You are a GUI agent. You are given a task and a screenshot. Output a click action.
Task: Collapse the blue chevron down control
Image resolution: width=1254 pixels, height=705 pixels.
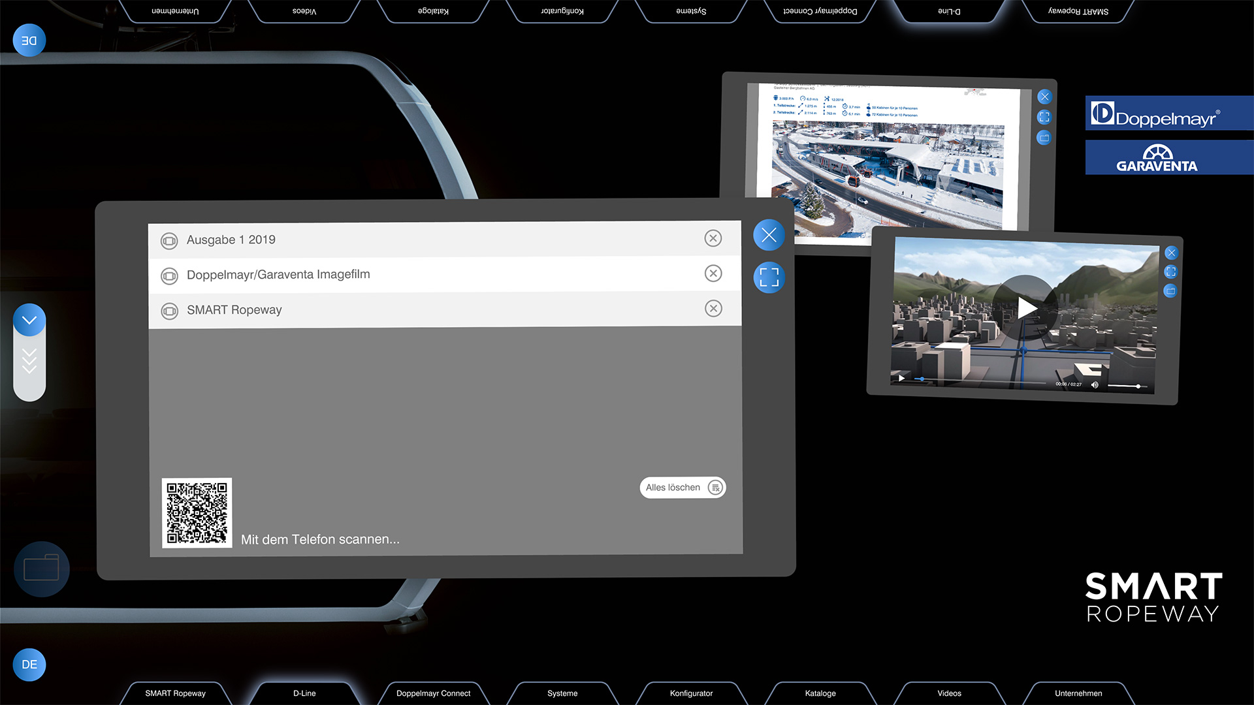pyautogui.click(x=29, y=320)
